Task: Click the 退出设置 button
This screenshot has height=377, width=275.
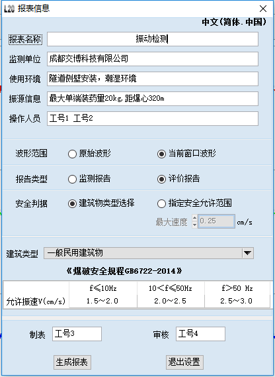Action: coord(184,362)
